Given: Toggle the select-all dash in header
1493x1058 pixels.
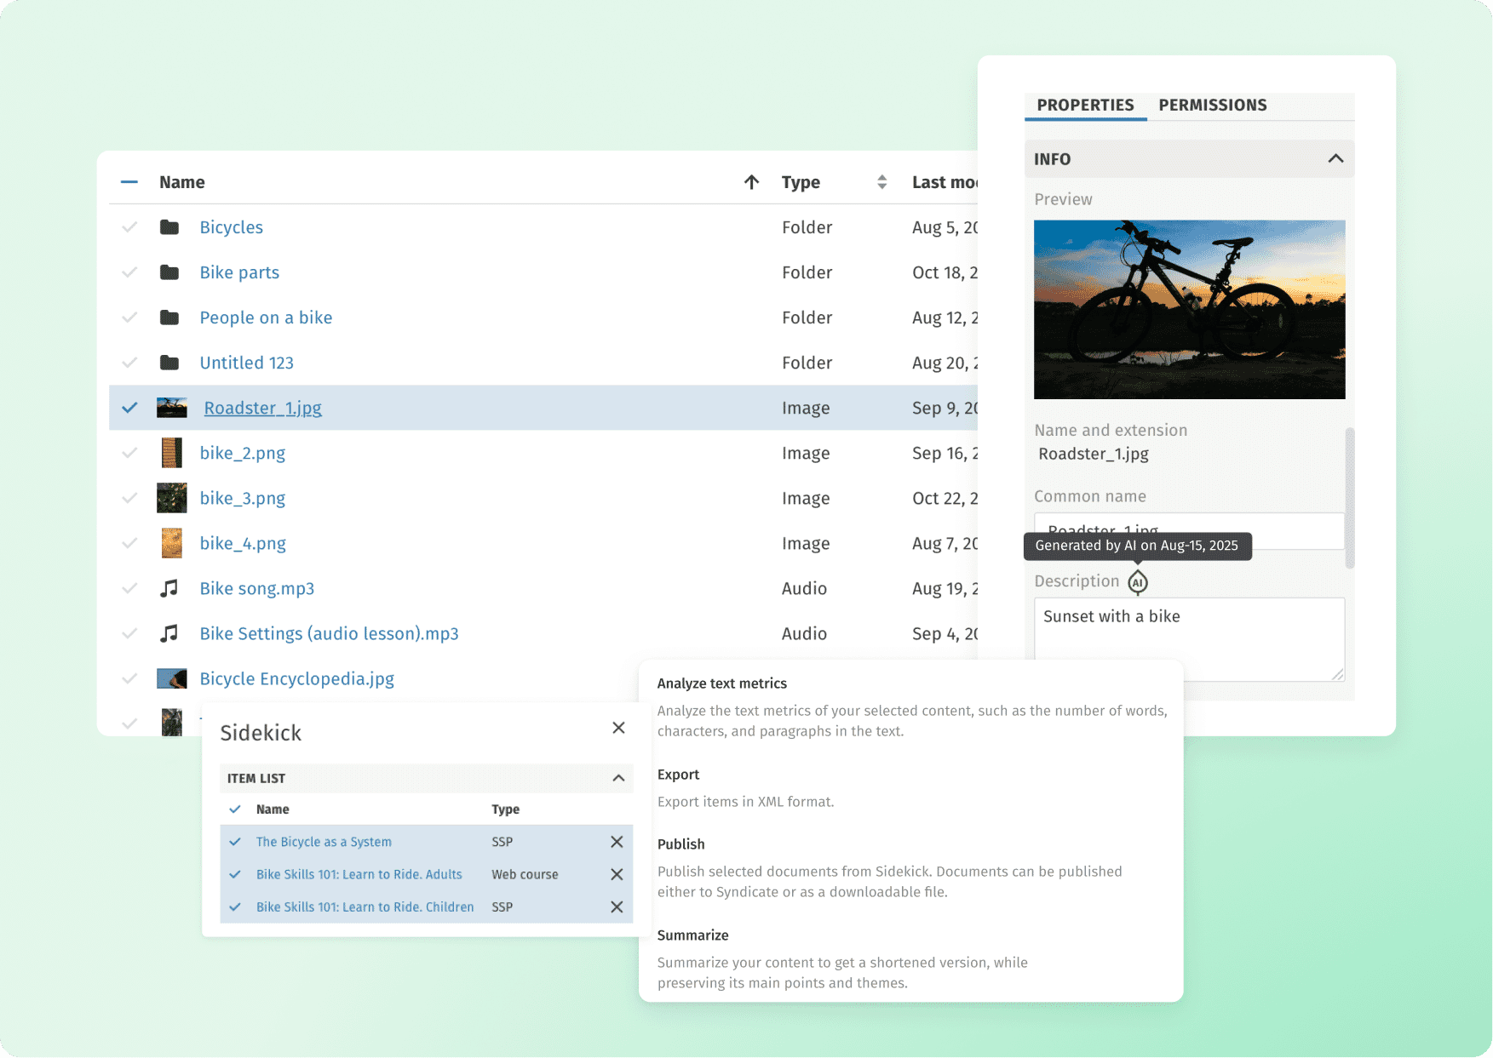Looking at the screenshot, I should click(x=129, y=182).
